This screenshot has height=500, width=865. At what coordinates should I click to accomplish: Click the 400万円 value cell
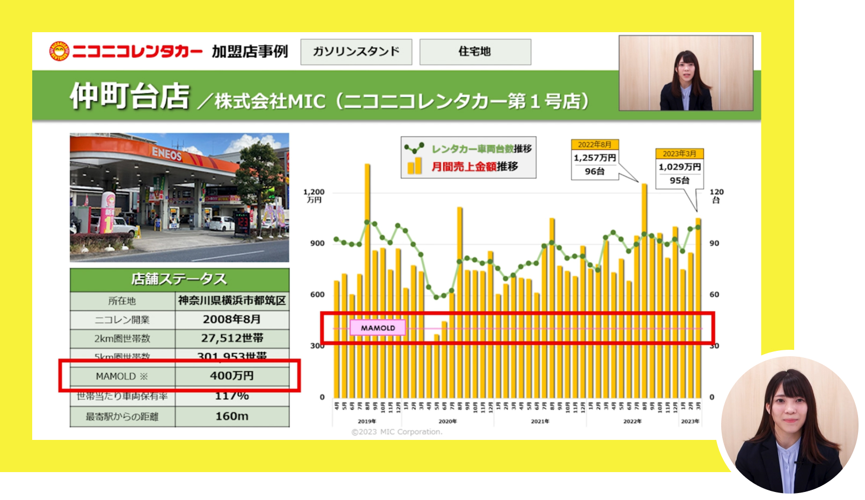coord(232,376)
